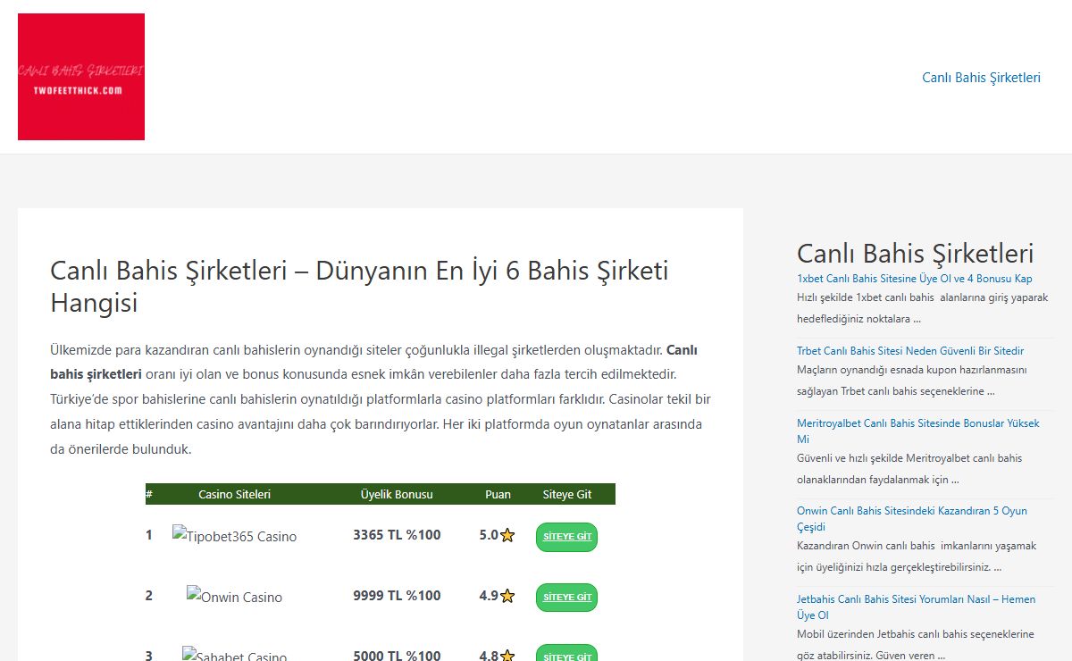Open the Canlı Bahis Şirketleri navigation menu item
This screenshot has height=661, width=1072.
[x=981, y=78]
